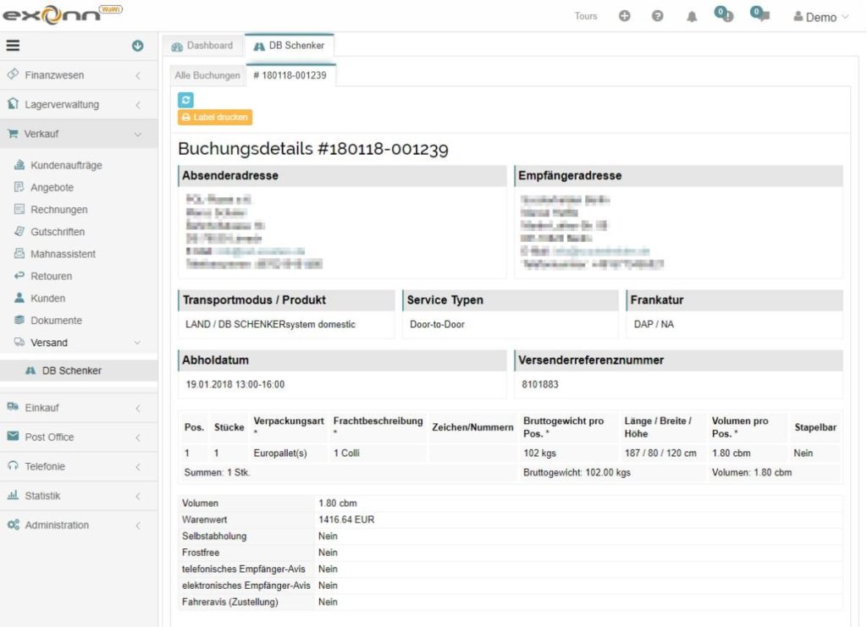
Task: Click the Administration gears icon
Action: pyautogui.click(x=13, y=525)
